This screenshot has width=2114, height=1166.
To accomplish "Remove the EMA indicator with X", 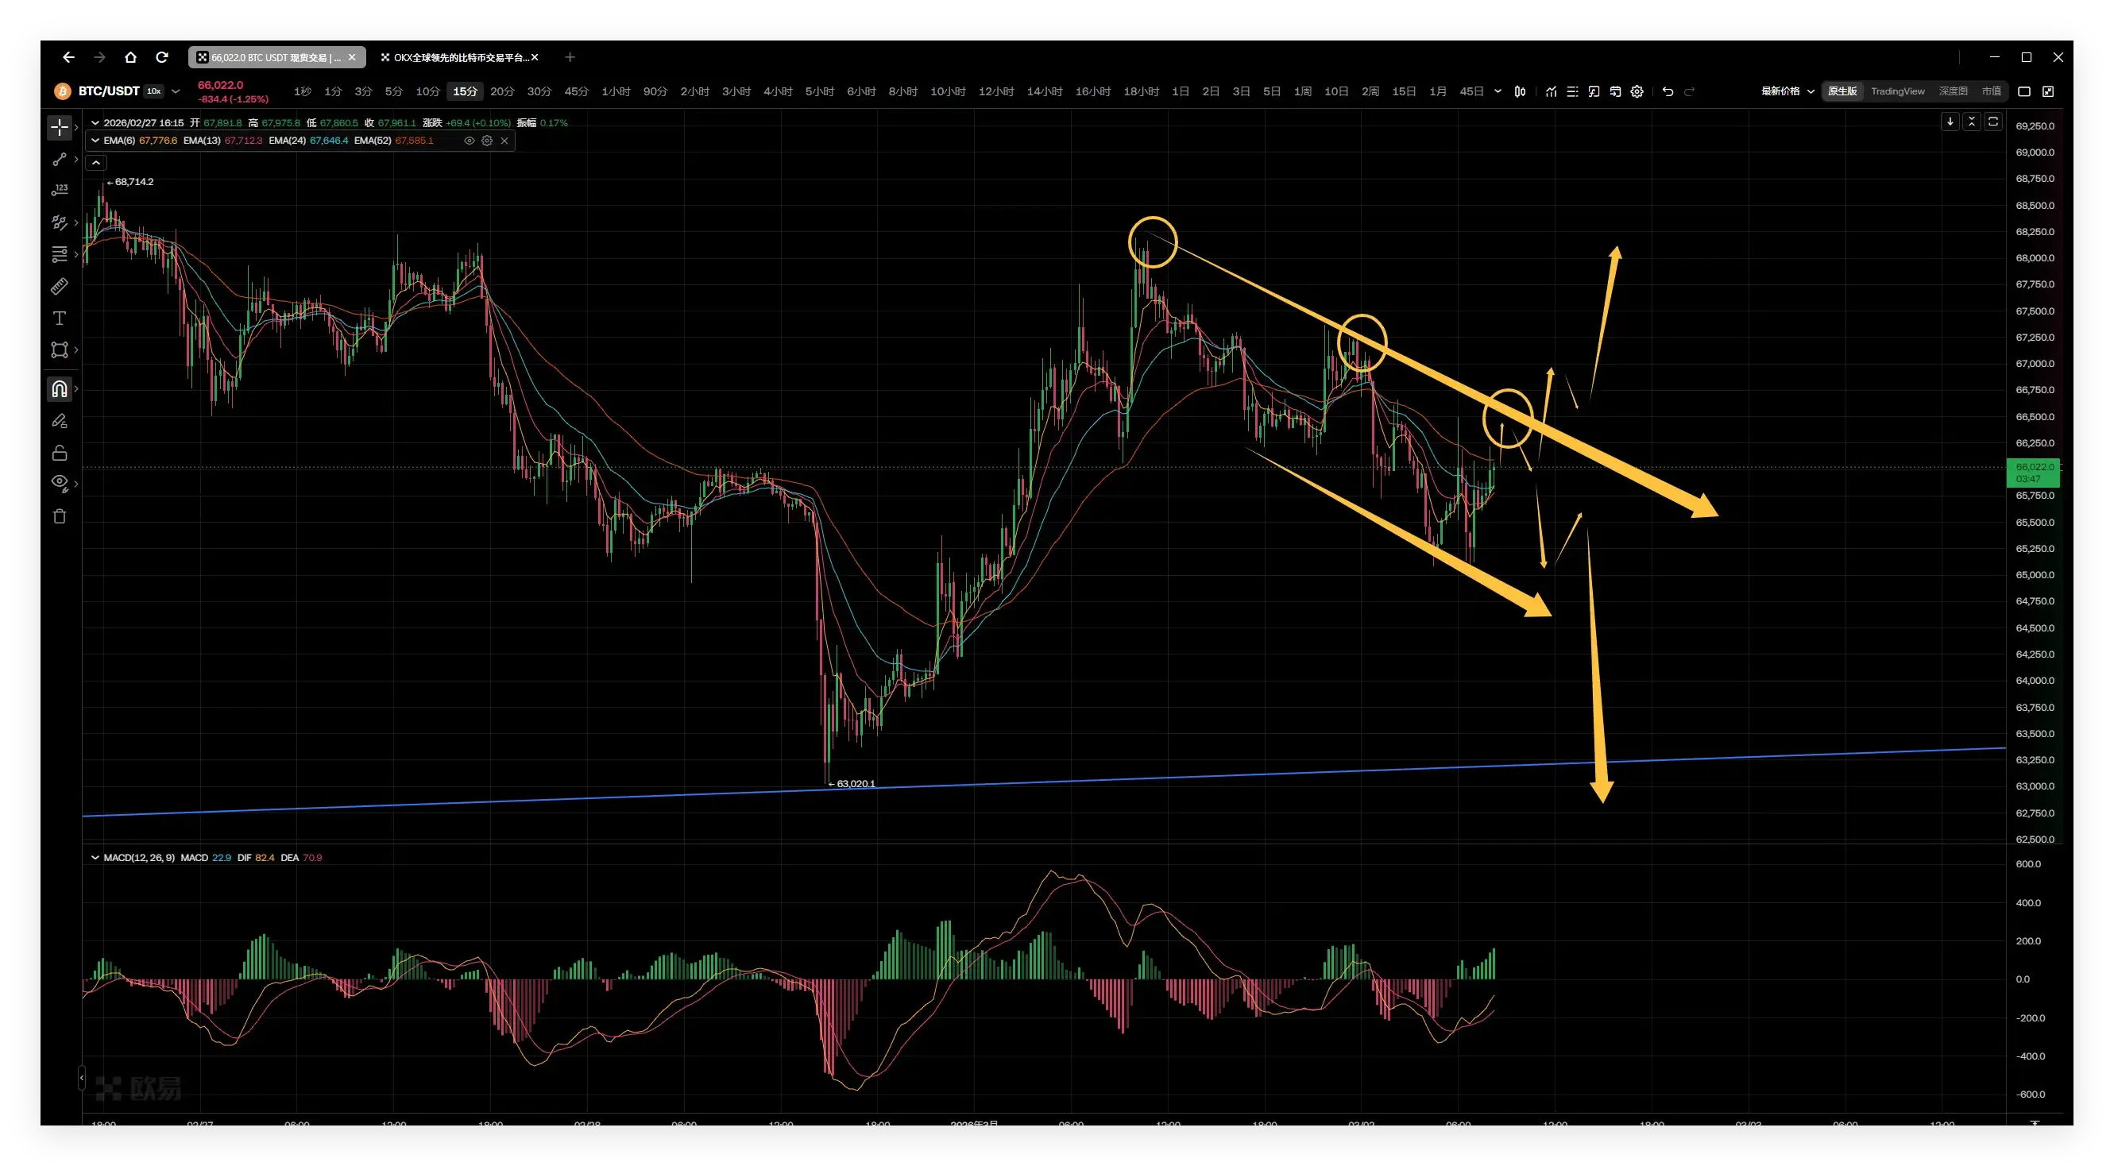I will [x=504, y=141].
